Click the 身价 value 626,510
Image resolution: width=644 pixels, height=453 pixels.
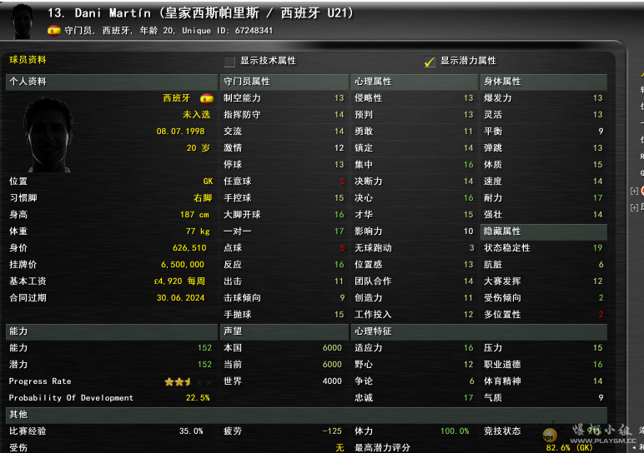pyautogui.click(x=189, y=248)
